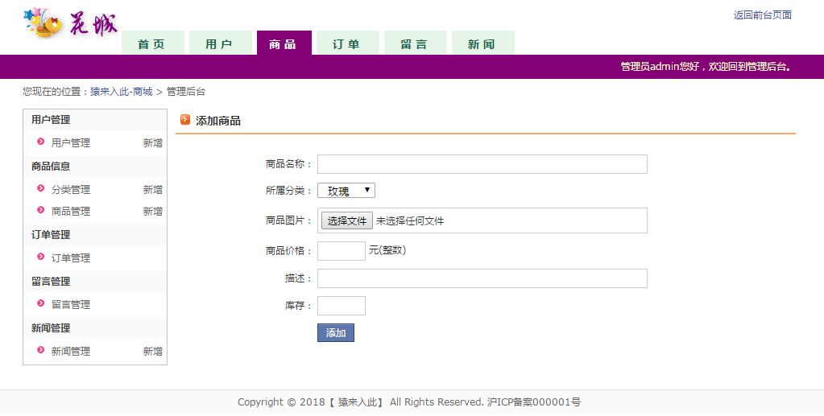This screenshot has height=416, width=824.
Task: Click the 返回前台页面 link
Action: coord(763,15)
